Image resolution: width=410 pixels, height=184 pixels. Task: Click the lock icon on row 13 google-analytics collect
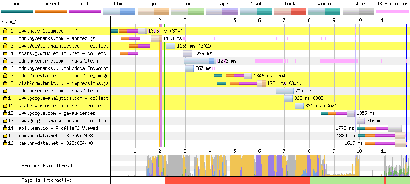(x=5, y=121)
